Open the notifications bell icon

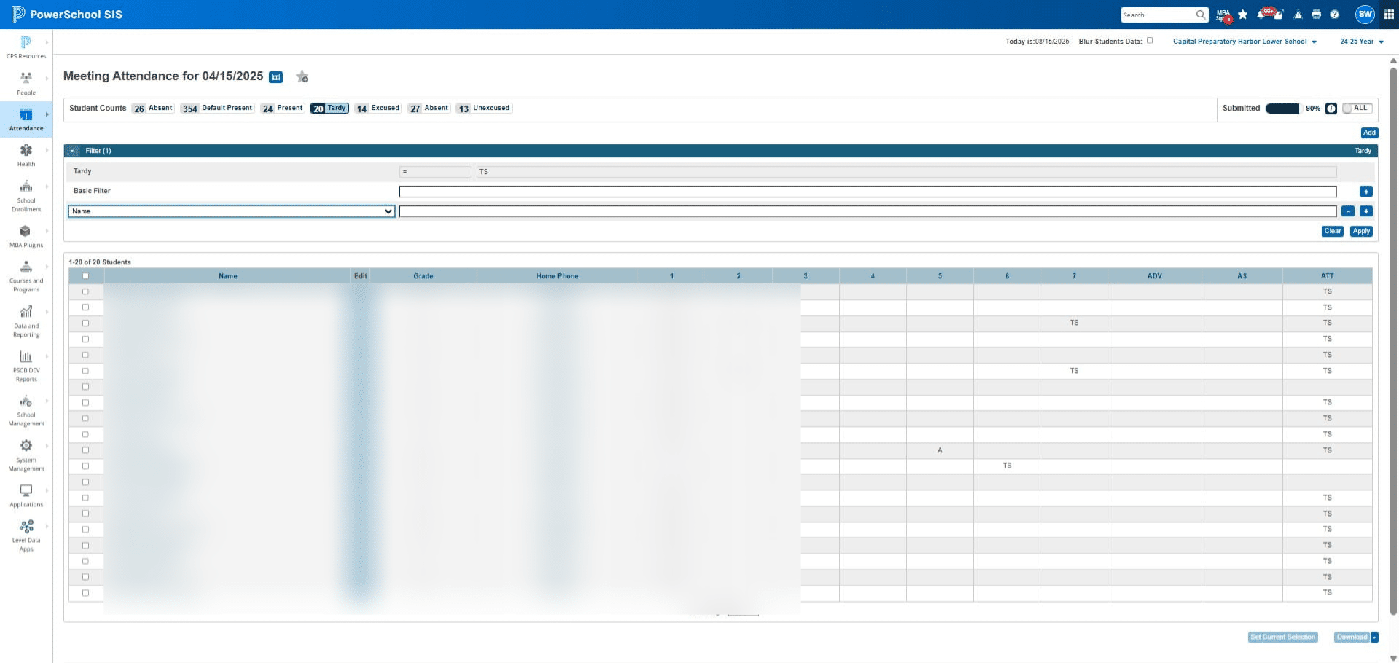point(1261,15)
